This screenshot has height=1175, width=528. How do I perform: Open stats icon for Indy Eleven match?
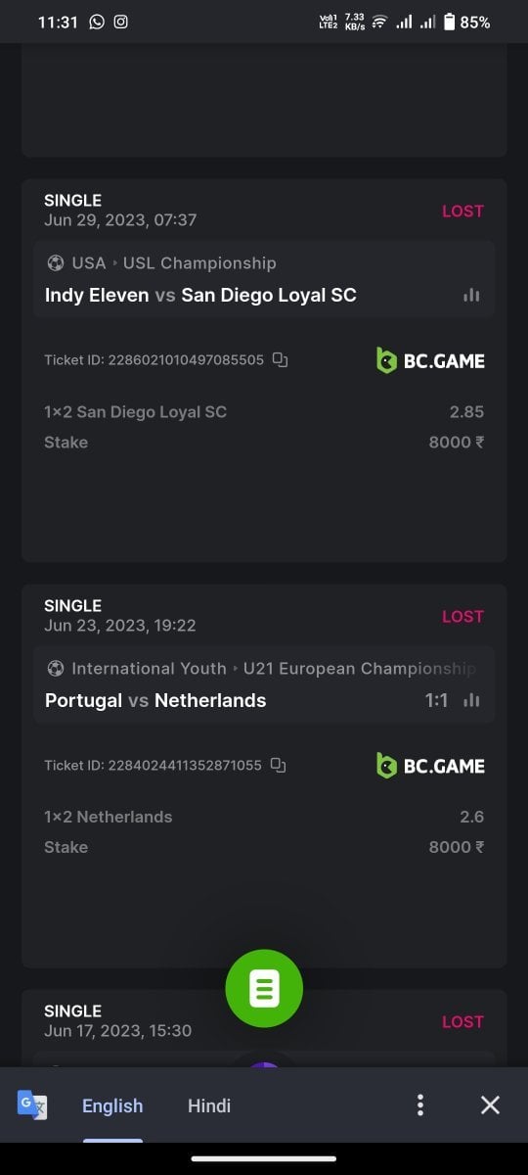(x=471, y=295)
